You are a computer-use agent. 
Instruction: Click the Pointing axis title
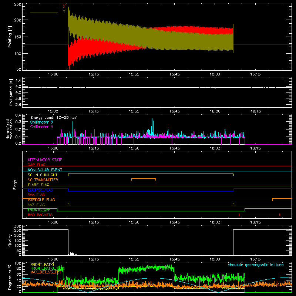click(10, 37)
